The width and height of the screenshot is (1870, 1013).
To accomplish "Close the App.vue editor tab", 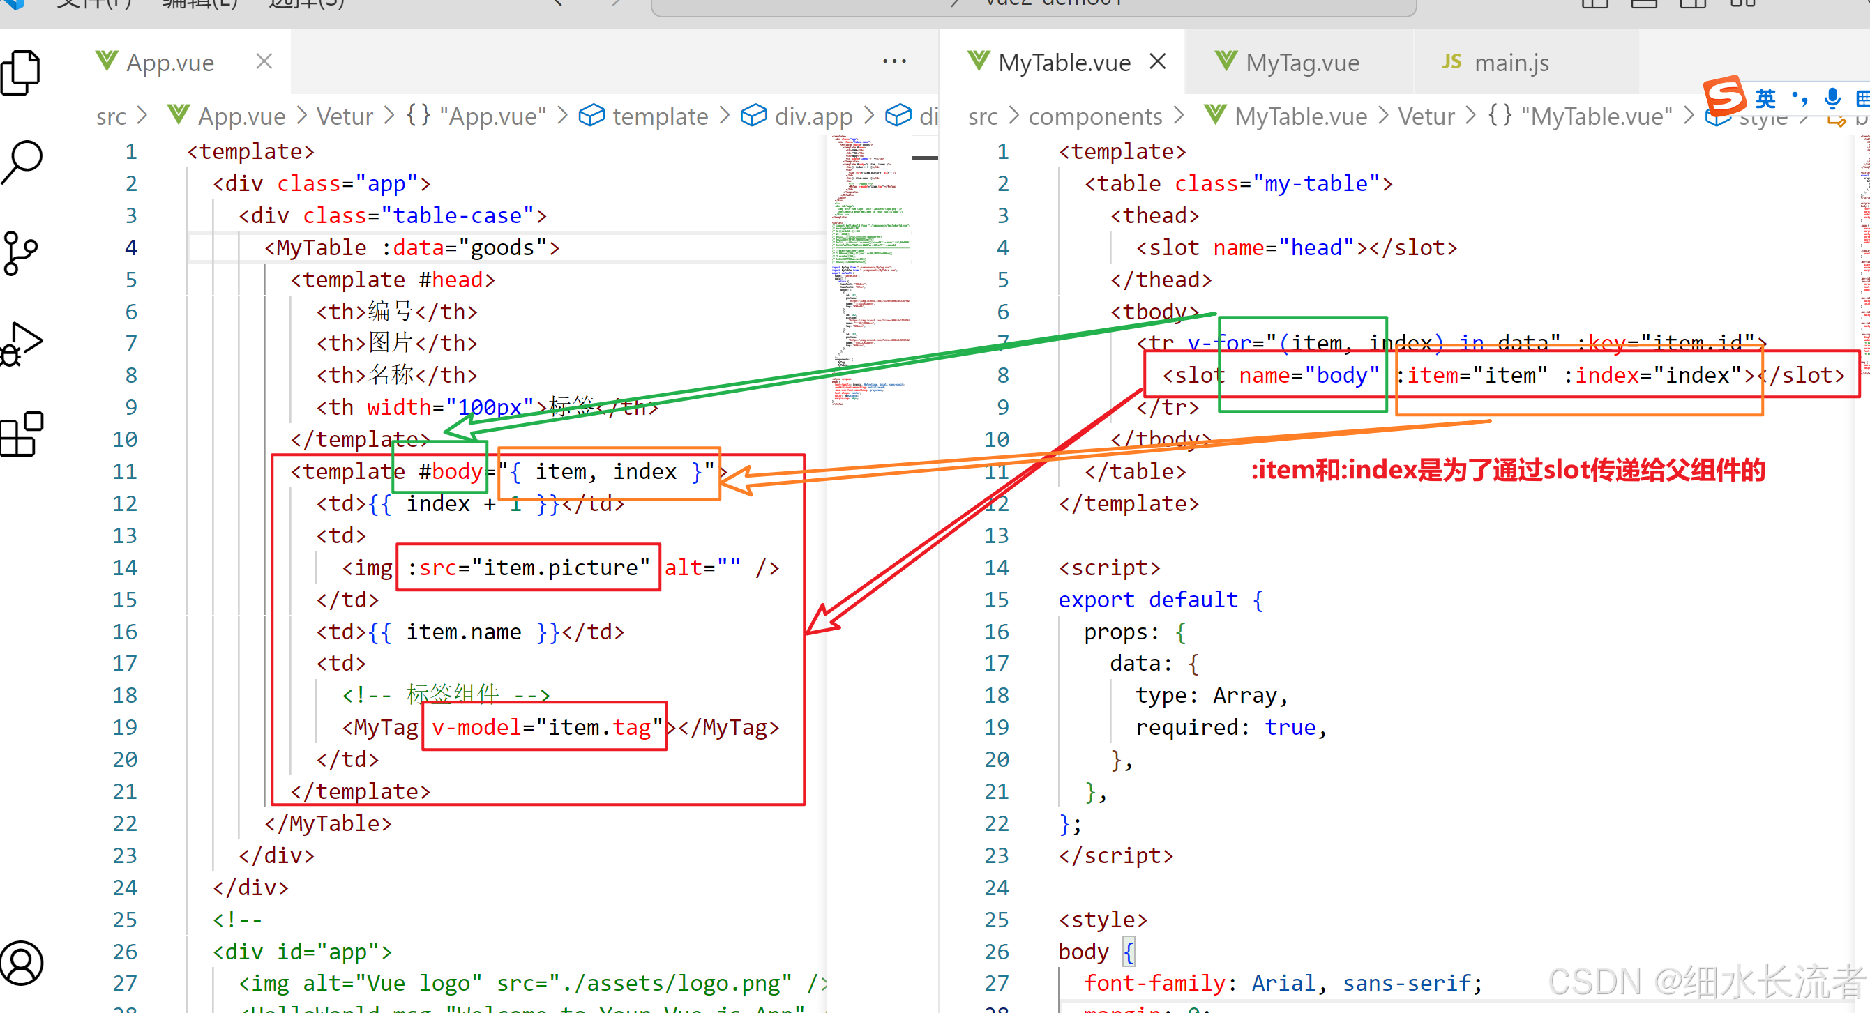I will [264, 61].
